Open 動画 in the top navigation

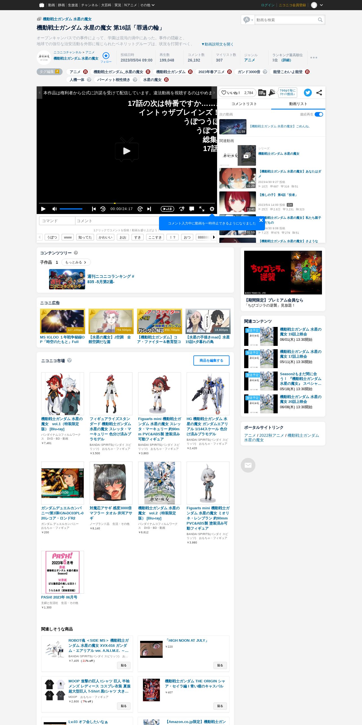[x=51, y=5]
